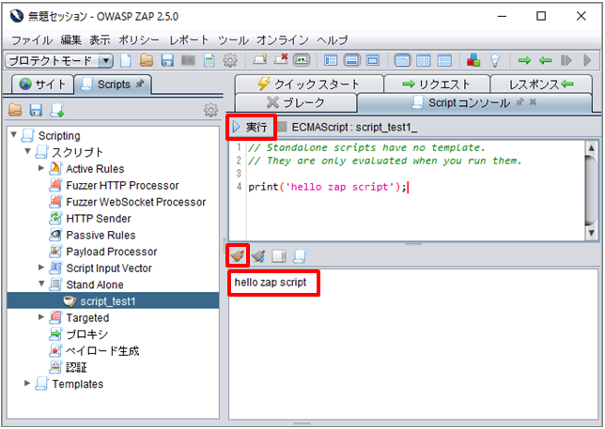Toggle the Show Tab Names toolbar button
The width and height of the screenshot is (605, 429).
coord(302,60)
